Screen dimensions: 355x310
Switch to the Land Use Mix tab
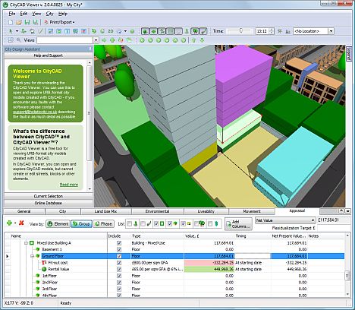pos(105,211)
